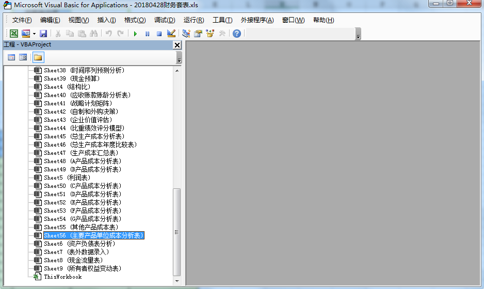Viewport: 484px width, 289px height.
Task: Open the 格式(O) menu
Action: [135, 20]
